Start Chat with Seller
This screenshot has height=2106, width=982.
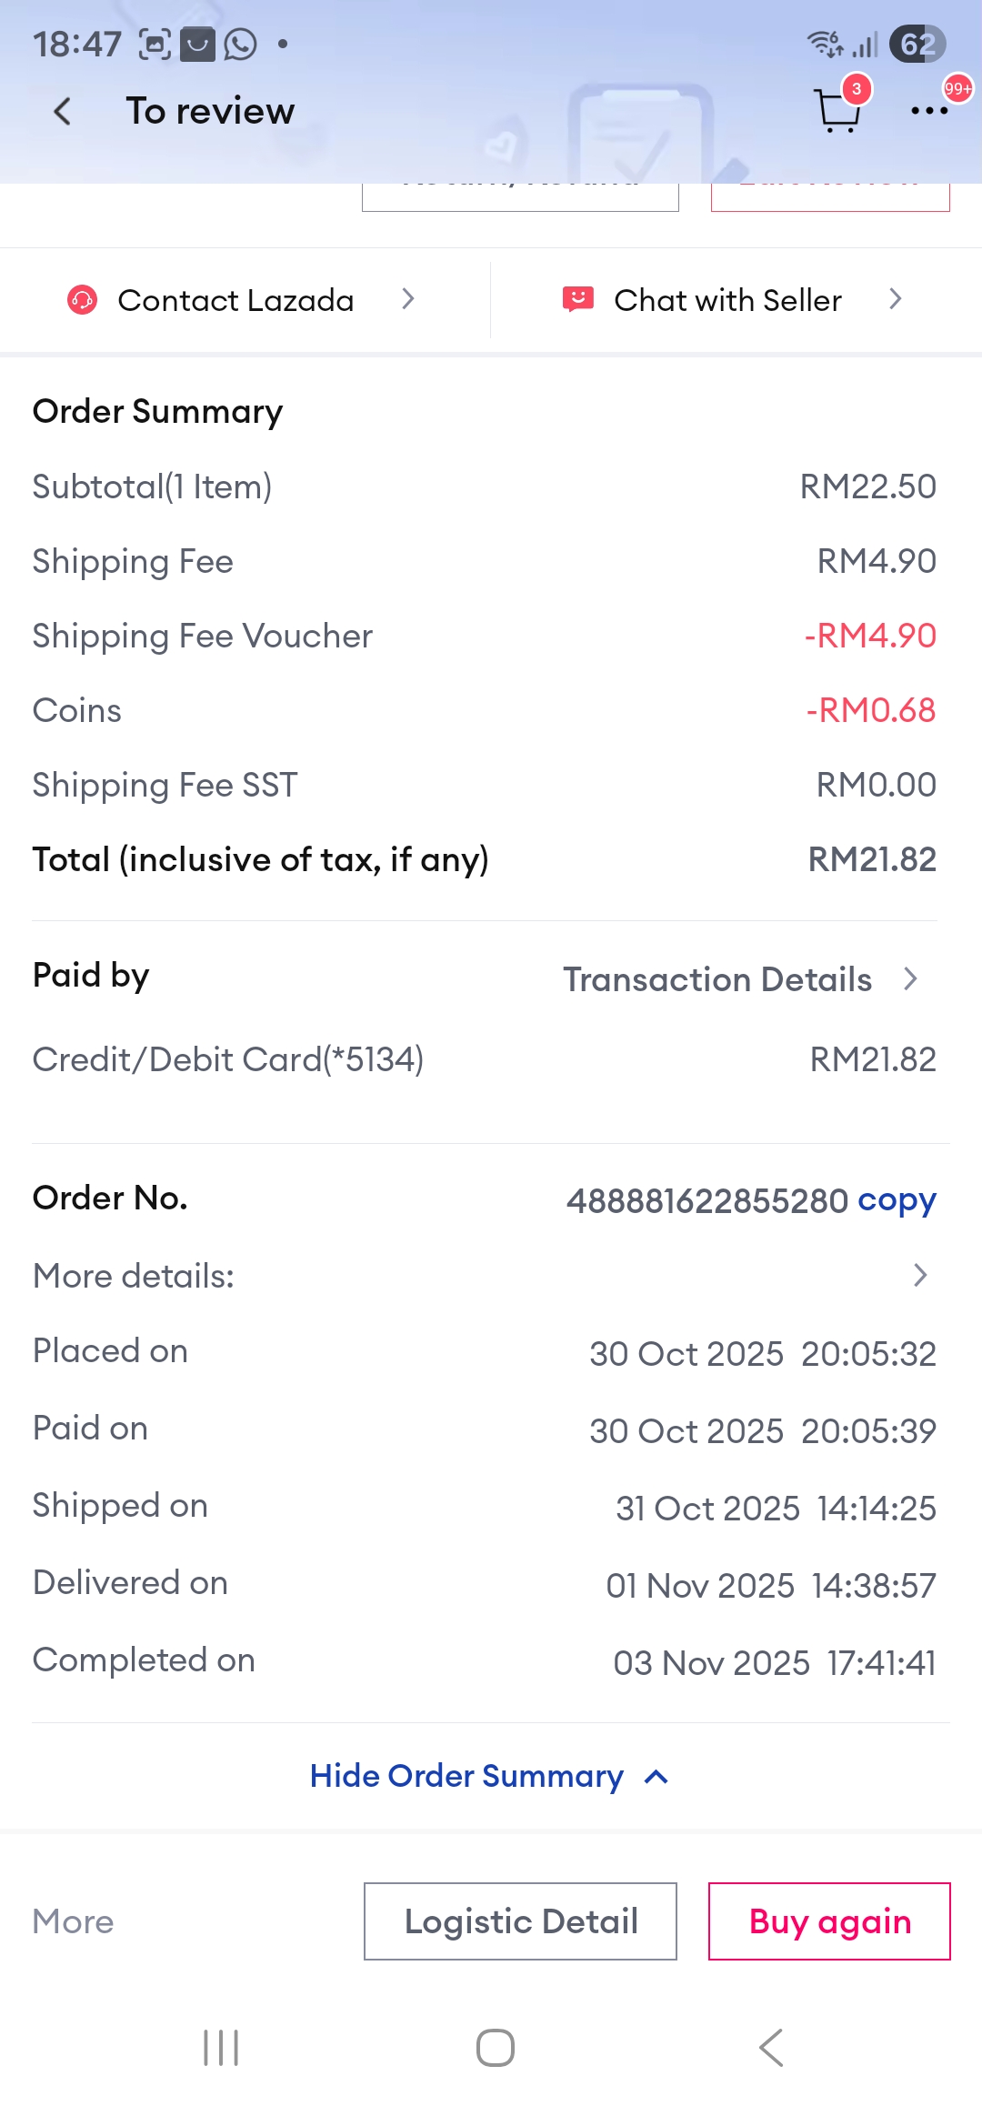(x=727, y=300)
